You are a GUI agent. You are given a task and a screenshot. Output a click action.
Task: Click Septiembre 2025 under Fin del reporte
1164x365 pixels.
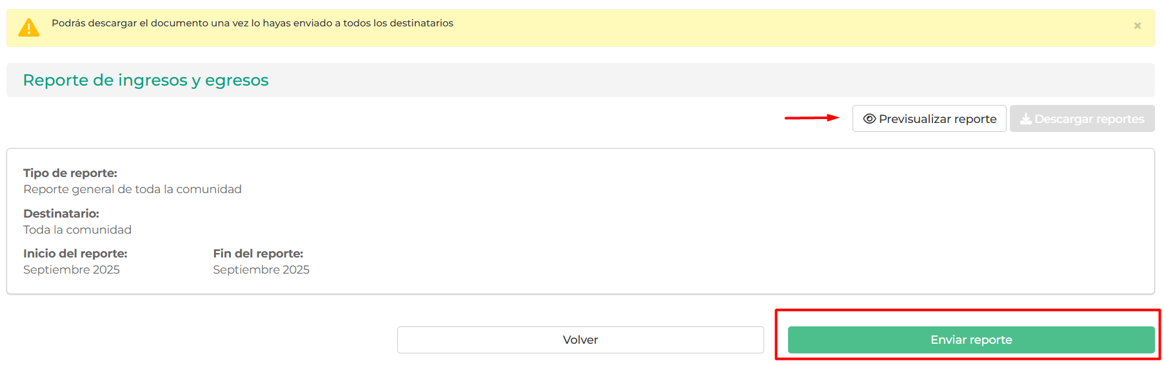(261, 270)
